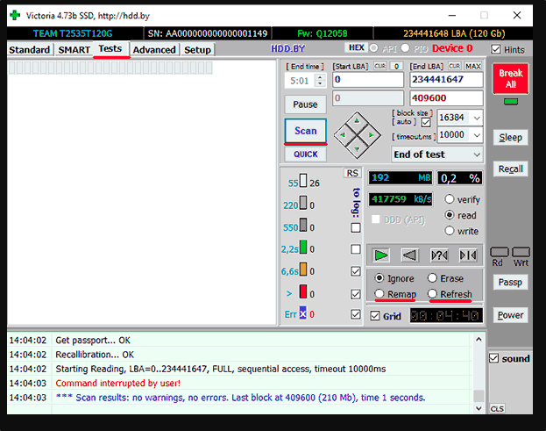Viewport: 546px width, 431px height.
Task: Select the Remap radio option
Action: [379, 294]
